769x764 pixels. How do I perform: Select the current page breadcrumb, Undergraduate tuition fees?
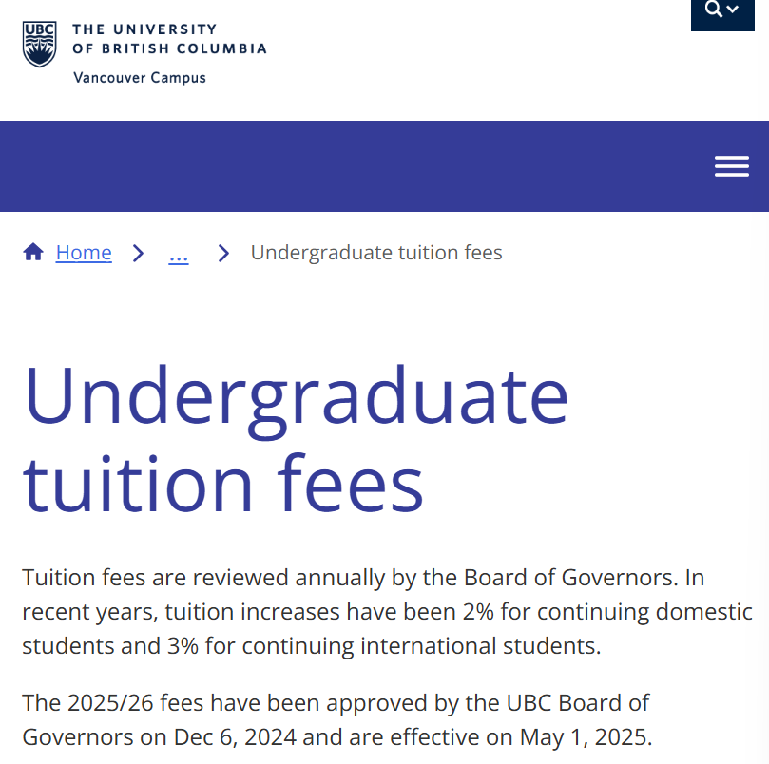376,253
